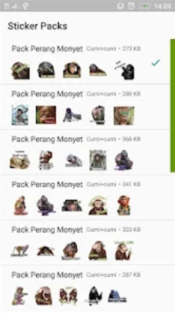Image resolution: width=175 pixels, height=313 pixels.
Task: Tap the sitting gorilla sticker in the 368 KB pack
Action: click(124, 160)
